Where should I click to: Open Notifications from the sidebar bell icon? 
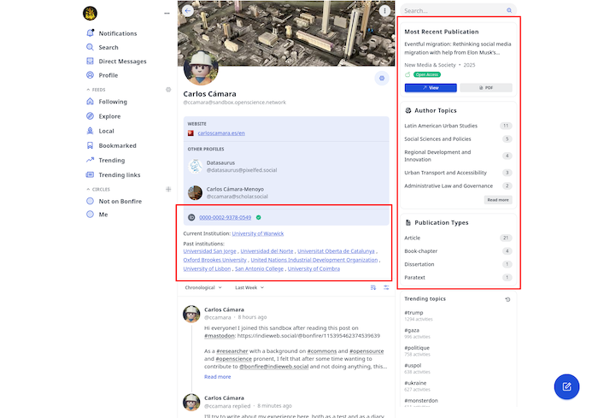point(91,33)
